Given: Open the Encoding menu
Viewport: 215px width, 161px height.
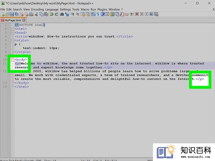Looking at the screenshot, I should [38, 9].
